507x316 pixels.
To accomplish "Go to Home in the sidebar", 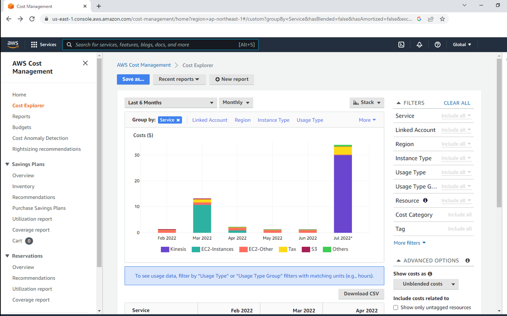I will pos(19,95).
